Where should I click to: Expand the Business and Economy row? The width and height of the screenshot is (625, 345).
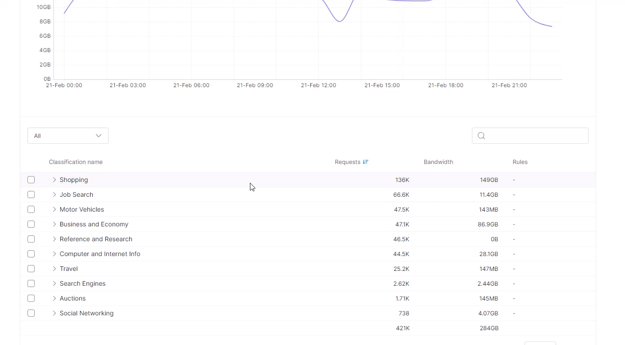pyautogui.click(x=54, y=224)
